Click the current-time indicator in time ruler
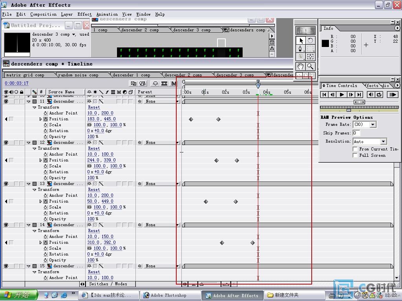Image resolution: width=402 pixels, height=301 pixels. click(258, 84)
